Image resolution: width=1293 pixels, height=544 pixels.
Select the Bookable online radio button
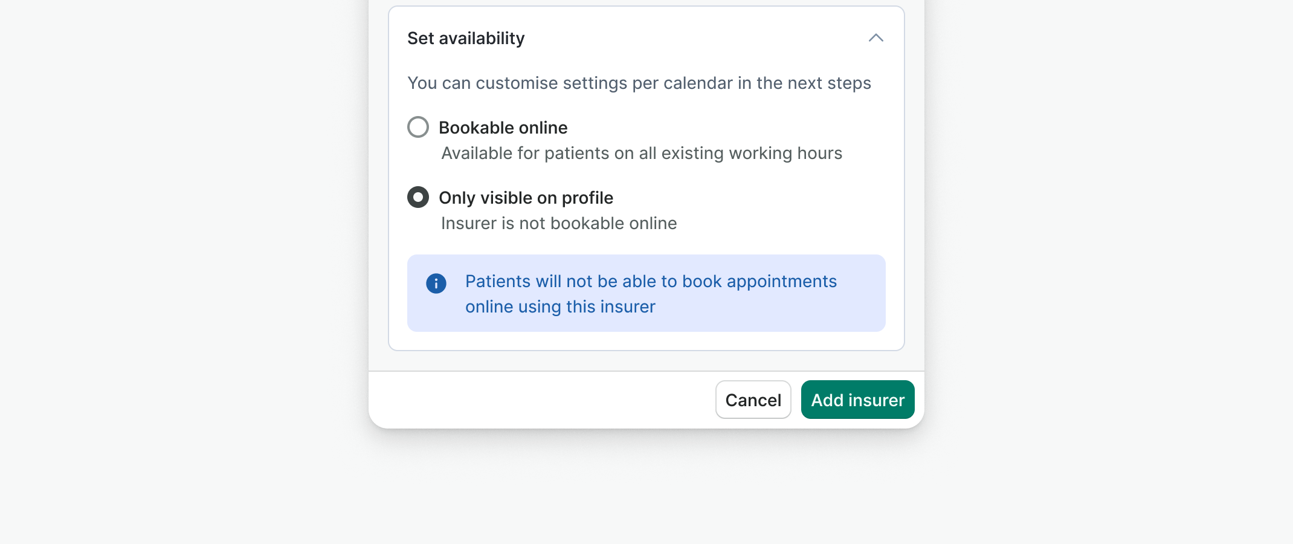pyautogui.click(x=418, y=128)
